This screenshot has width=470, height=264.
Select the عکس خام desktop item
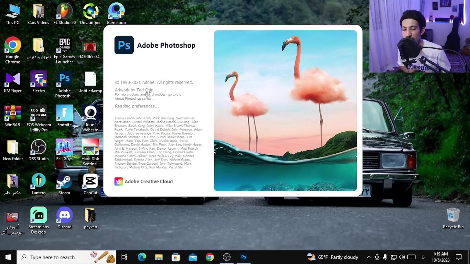point(12,185)
